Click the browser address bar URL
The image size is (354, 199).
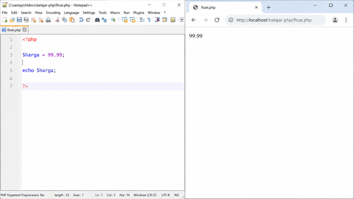coord(274,20)
